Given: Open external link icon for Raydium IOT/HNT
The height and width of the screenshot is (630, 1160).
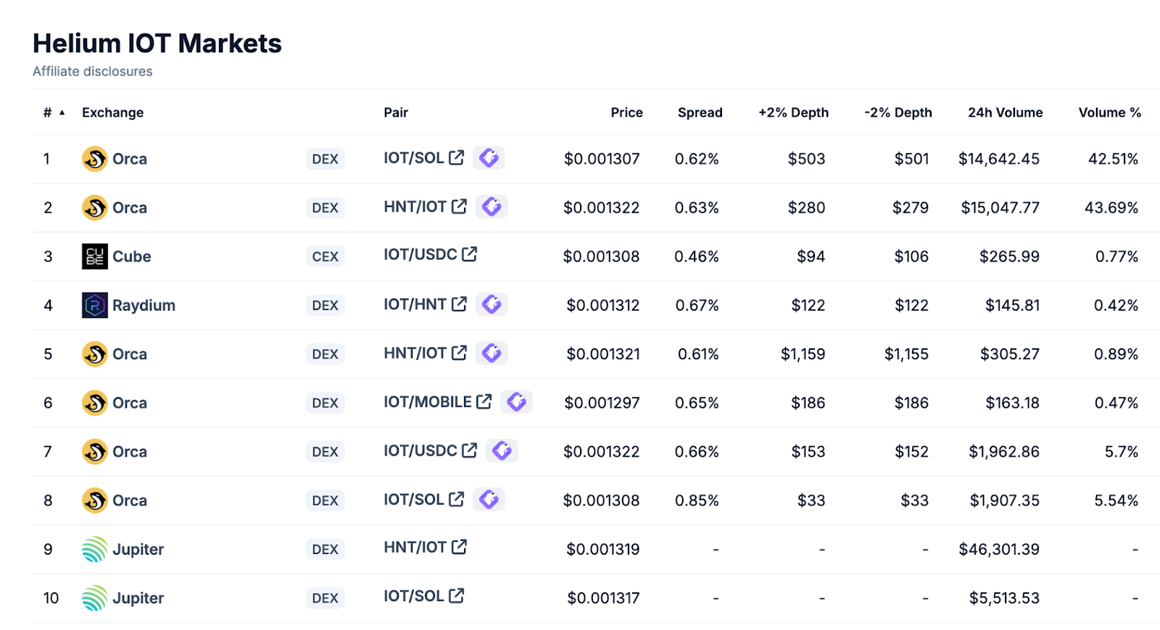Looking at the screenshot, I should [x=459, y=304].
